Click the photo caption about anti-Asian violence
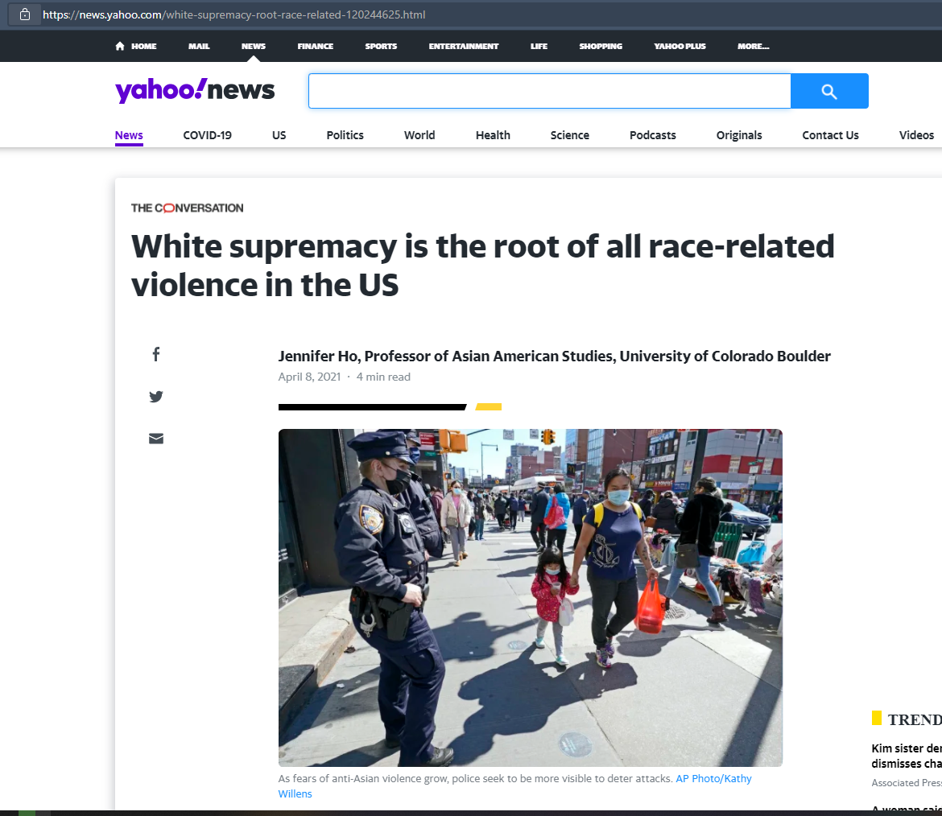Screen dimensions: 942x816 click(x=474, y=779)
